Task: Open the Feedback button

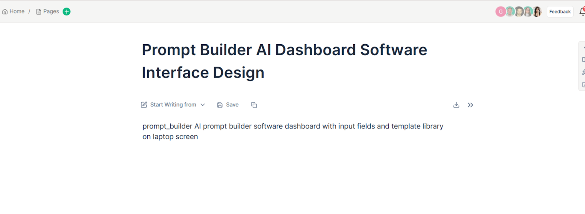Action: click(x=560, y=12)
